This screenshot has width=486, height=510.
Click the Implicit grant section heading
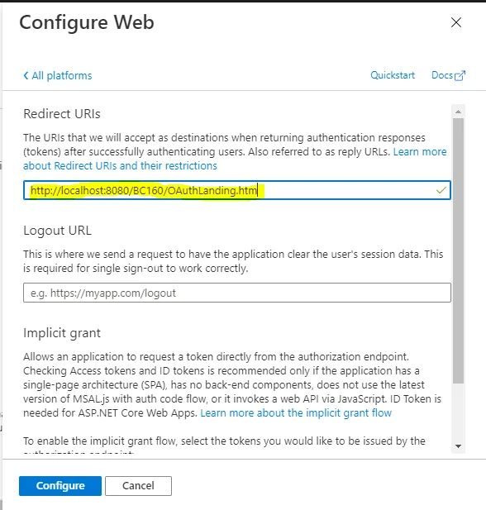point(62,333)
